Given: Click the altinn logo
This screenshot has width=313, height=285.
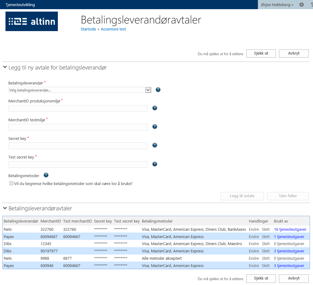Looking at the screenshot, I should click(32, 21).
